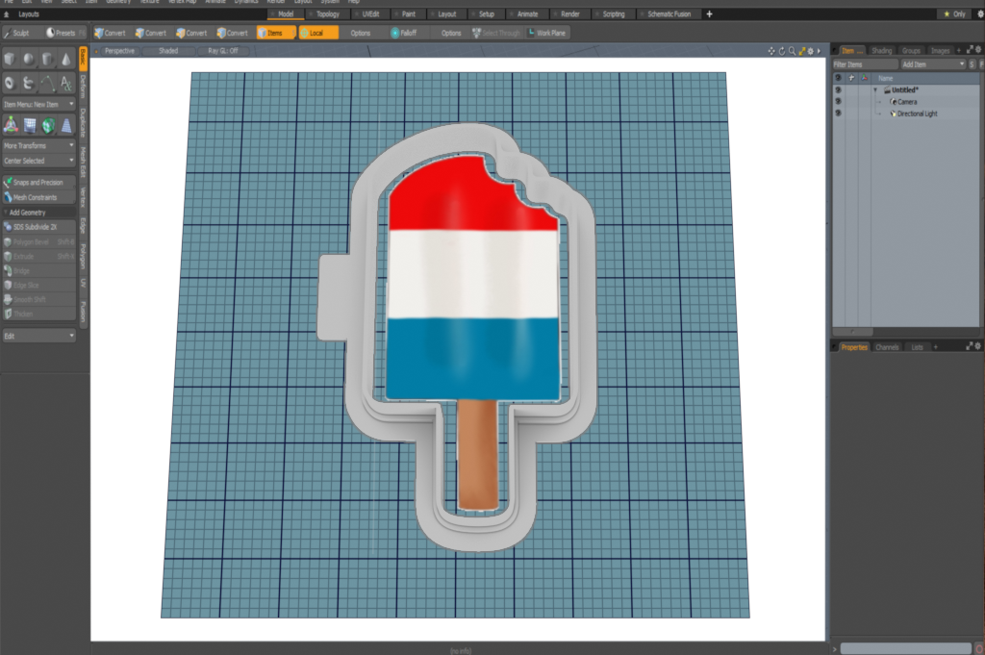Select the Cone primitive tool
The width and height of the screenshot is (985, 655).
click(65, 60)
